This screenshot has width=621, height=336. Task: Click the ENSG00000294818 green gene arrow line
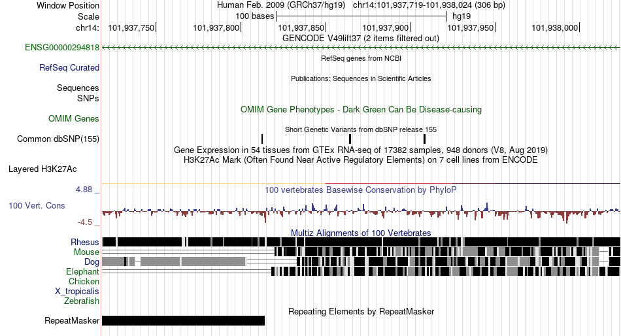click(361, 48)
